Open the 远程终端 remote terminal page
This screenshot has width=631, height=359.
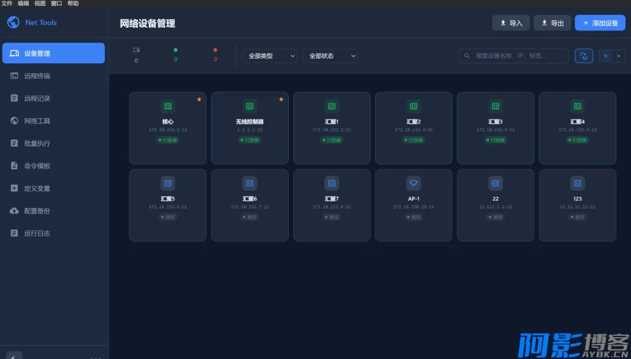coord(37,76)
